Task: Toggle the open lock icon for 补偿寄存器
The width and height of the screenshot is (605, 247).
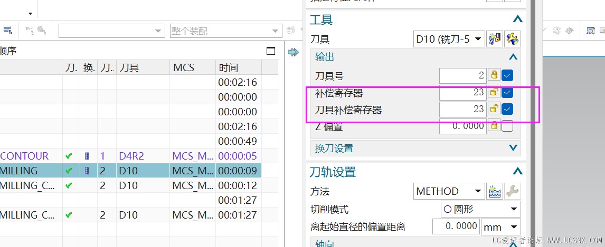Action: pos(494,92)
